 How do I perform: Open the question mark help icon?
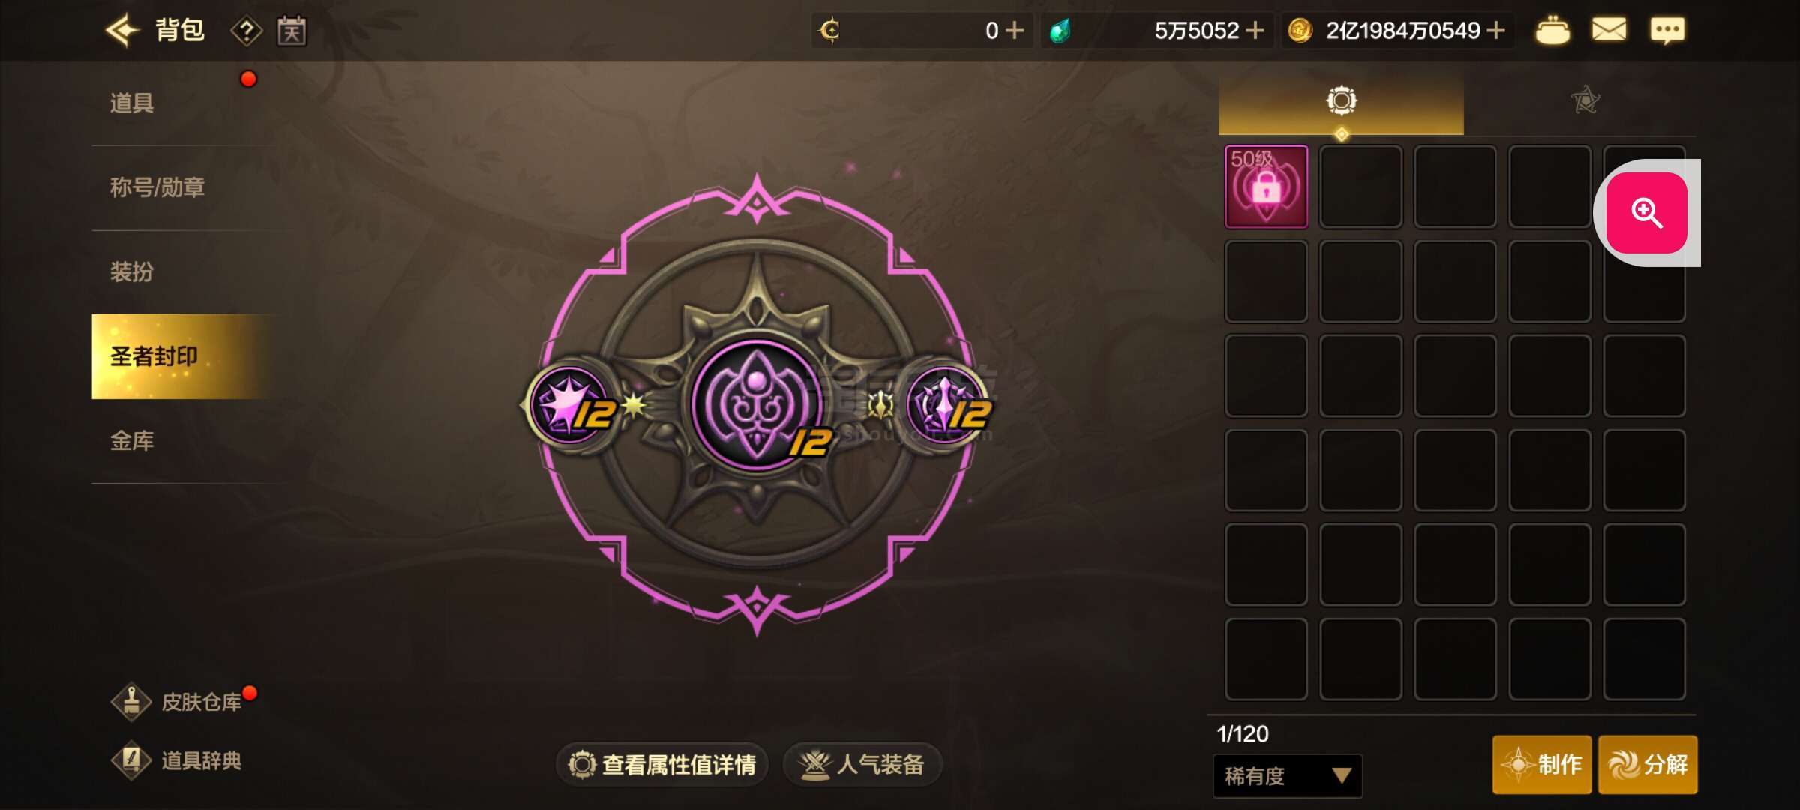point(246,31)
